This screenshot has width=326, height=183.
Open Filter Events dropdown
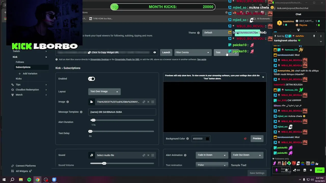193,52
